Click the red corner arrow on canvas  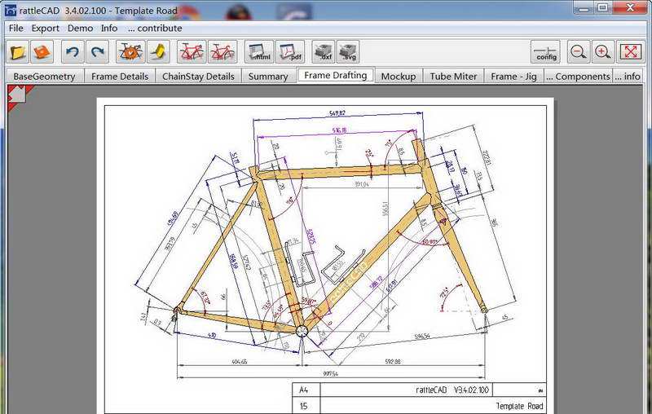click(17, 95)
